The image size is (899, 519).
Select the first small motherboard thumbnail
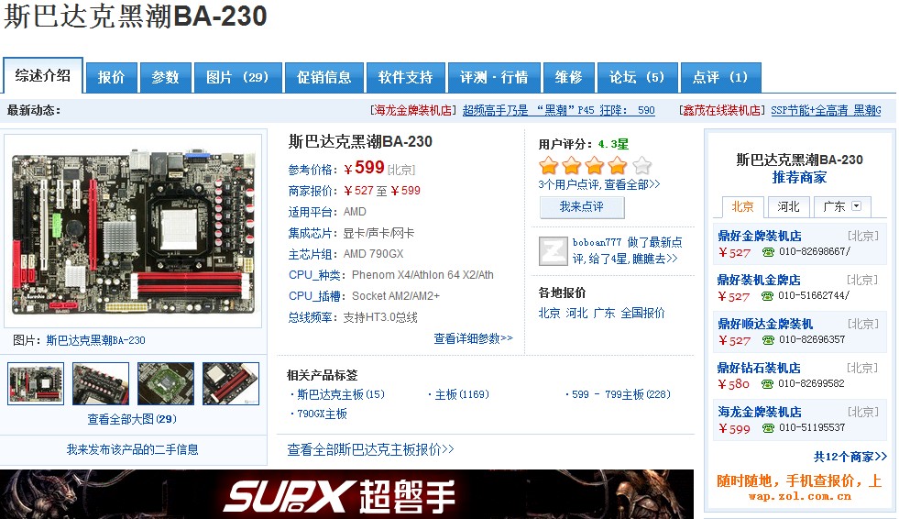click(36, 383)
